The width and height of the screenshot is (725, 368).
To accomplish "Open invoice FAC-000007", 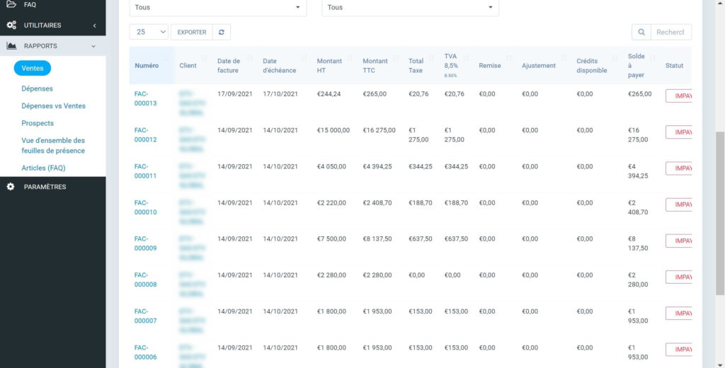I will pyautogui.click(x=145, y=316).
